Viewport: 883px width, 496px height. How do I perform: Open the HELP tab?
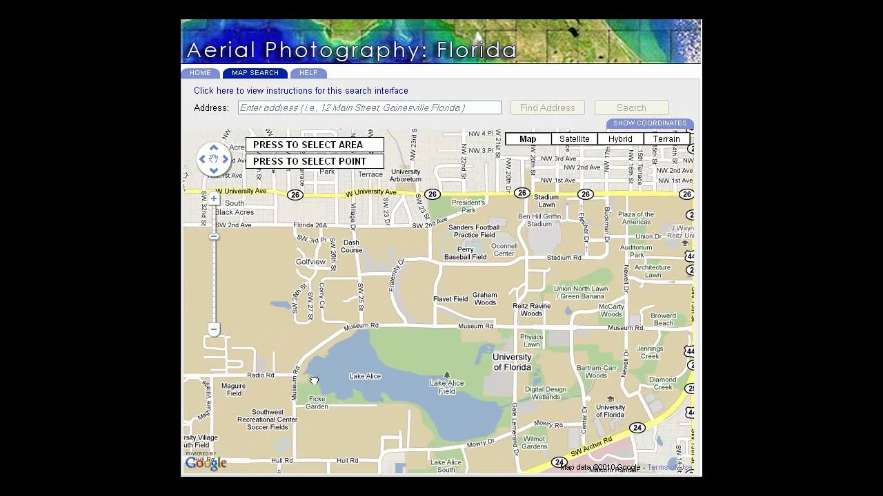coord(308,73)
